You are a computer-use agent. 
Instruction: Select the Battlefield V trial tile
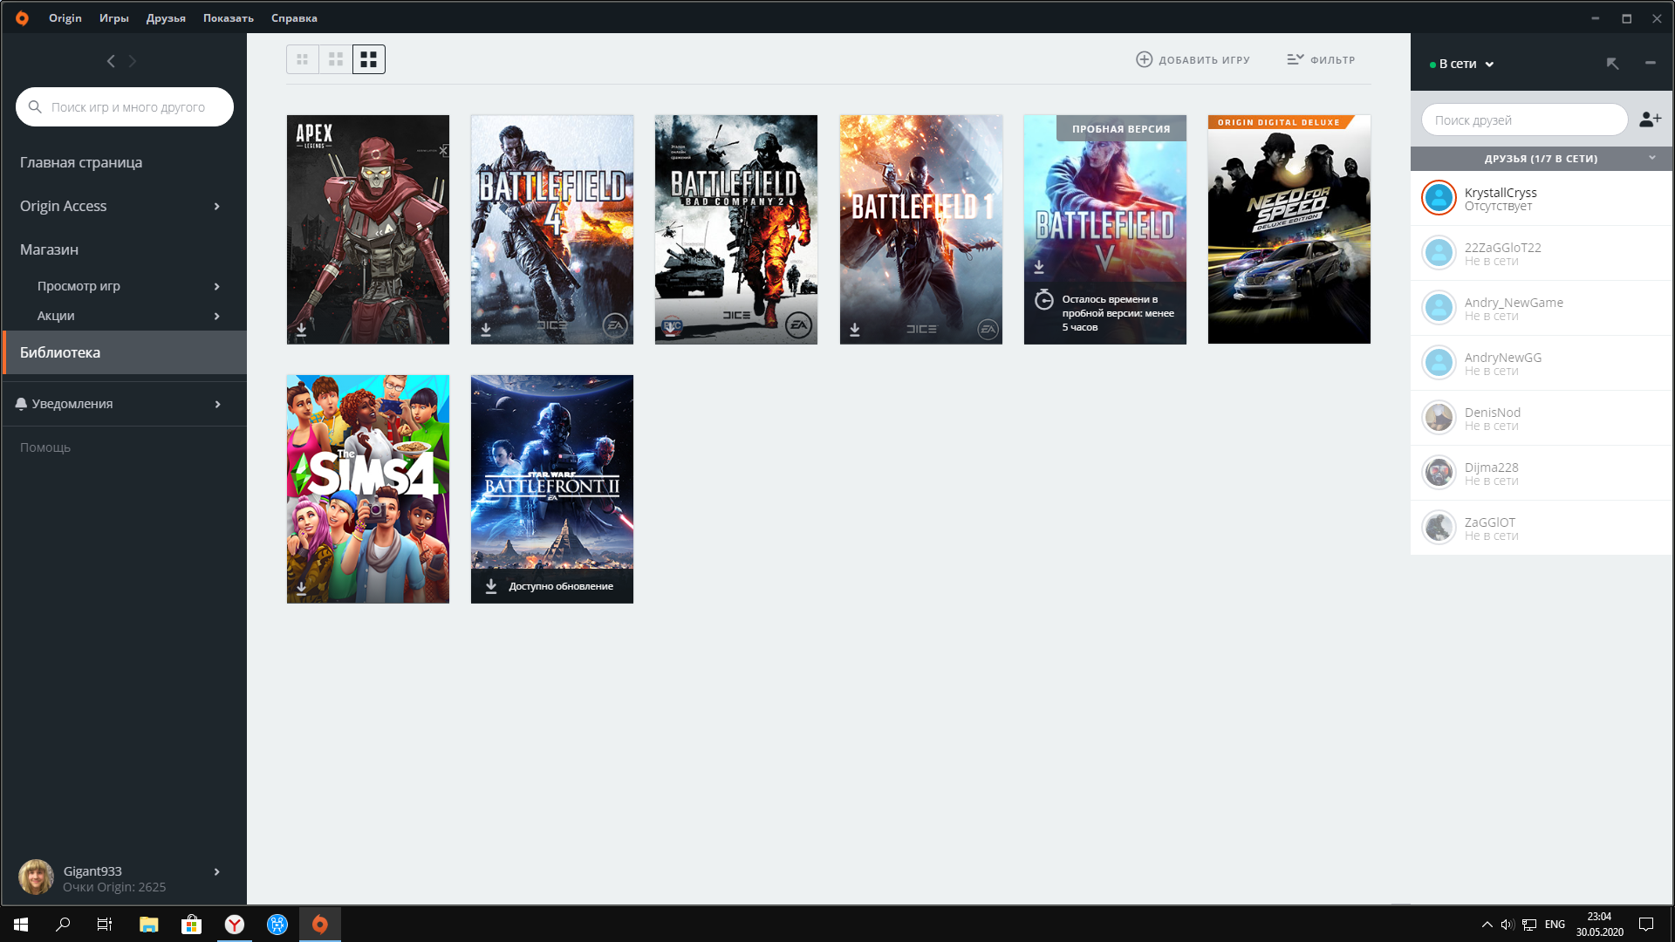point(1105,229)
